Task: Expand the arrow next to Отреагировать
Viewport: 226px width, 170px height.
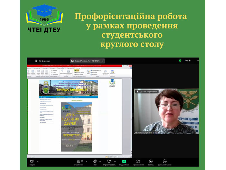Action: pyautogui.click(x=115, y=161)
